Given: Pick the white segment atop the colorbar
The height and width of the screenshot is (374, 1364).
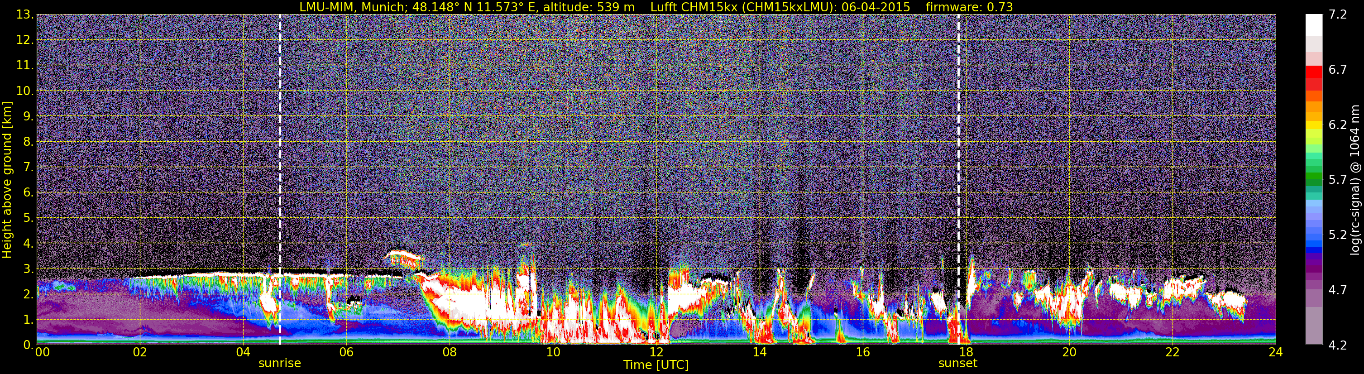Looking at the screenshot, I should click(1314, 25).
